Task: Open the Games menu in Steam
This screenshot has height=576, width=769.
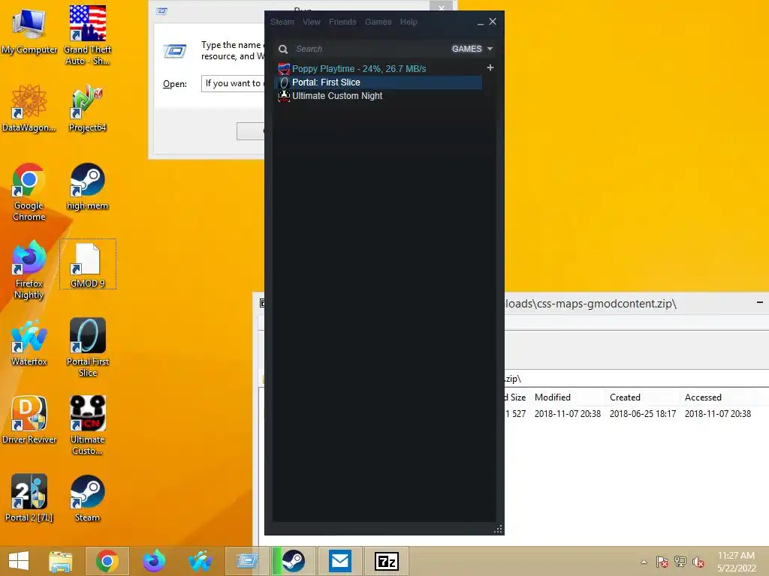Action: pyautogui.click(x=378, y=22)
